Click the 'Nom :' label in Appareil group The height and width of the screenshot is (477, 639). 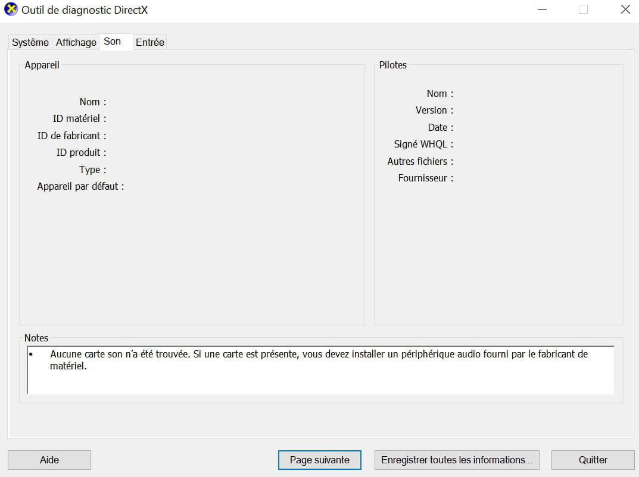point(92,102)
